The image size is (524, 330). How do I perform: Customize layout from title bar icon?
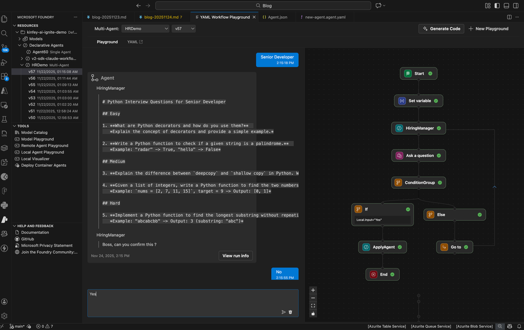pyautogui.click(x=488, y=6)
